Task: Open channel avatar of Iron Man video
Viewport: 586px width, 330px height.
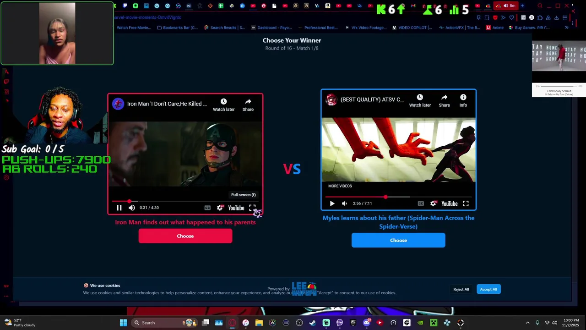Action: pyautogui.click(x=118, y=104)
